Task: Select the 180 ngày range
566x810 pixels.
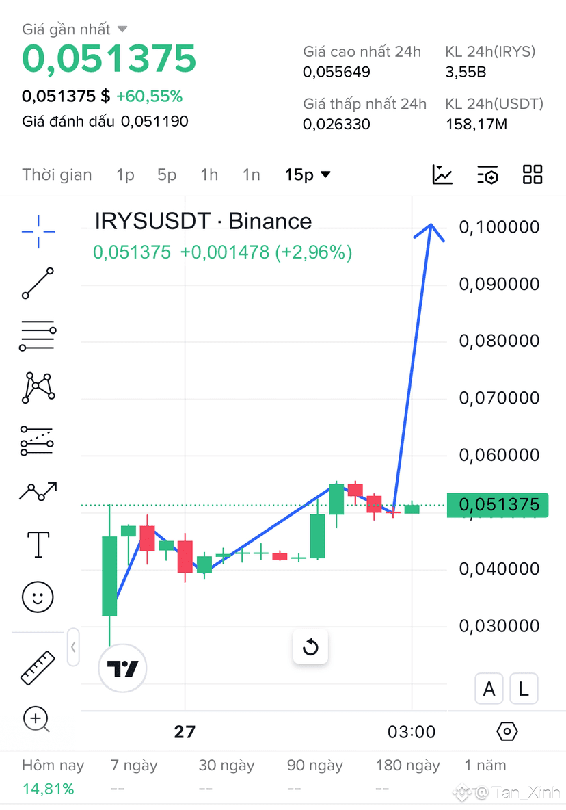Action: [407, 765]
